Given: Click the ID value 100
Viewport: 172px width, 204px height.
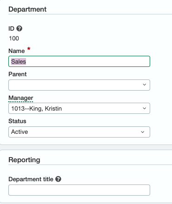Looking at the screenshot, I should 14,39.
